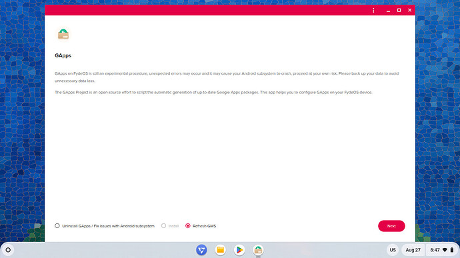Click the paragraph starting 'The GApps Project'
Image resolution: width=460 pixels, height=258 pixels.
point(213,92)
